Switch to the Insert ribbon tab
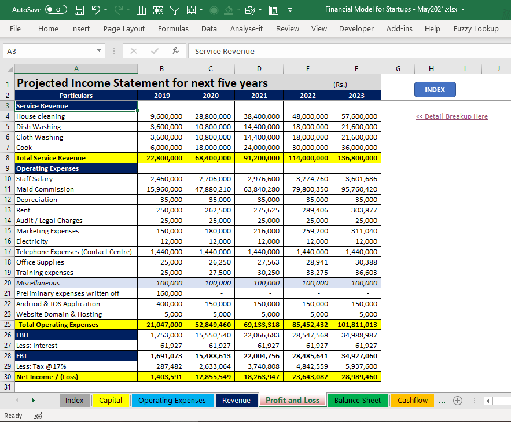 [x=80, y=29]
